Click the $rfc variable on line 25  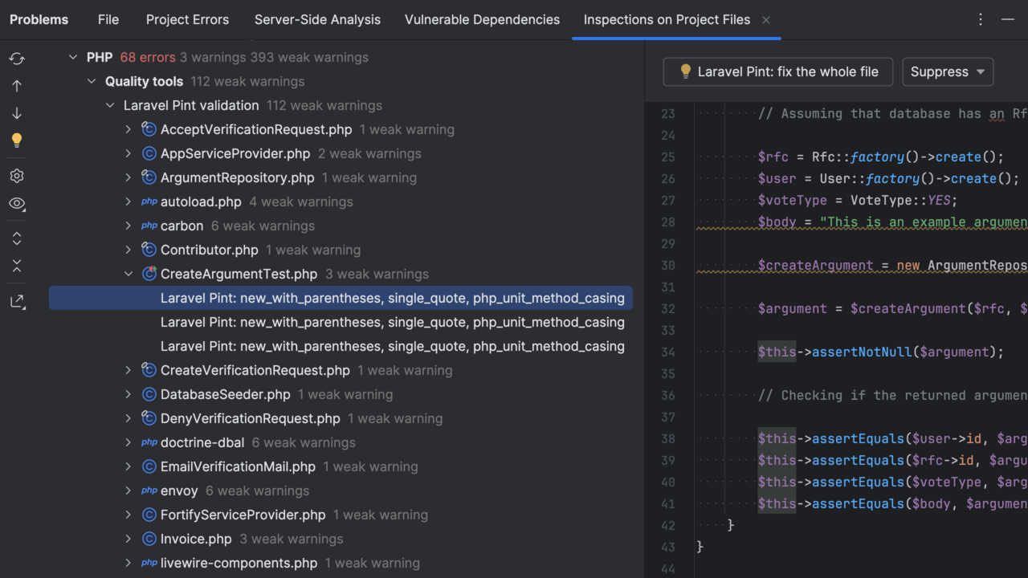pyautogui.click(x=773, y=157)
